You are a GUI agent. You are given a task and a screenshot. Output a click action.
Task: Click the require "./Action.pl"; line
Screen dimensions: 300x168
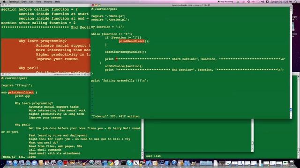point(110,20)
